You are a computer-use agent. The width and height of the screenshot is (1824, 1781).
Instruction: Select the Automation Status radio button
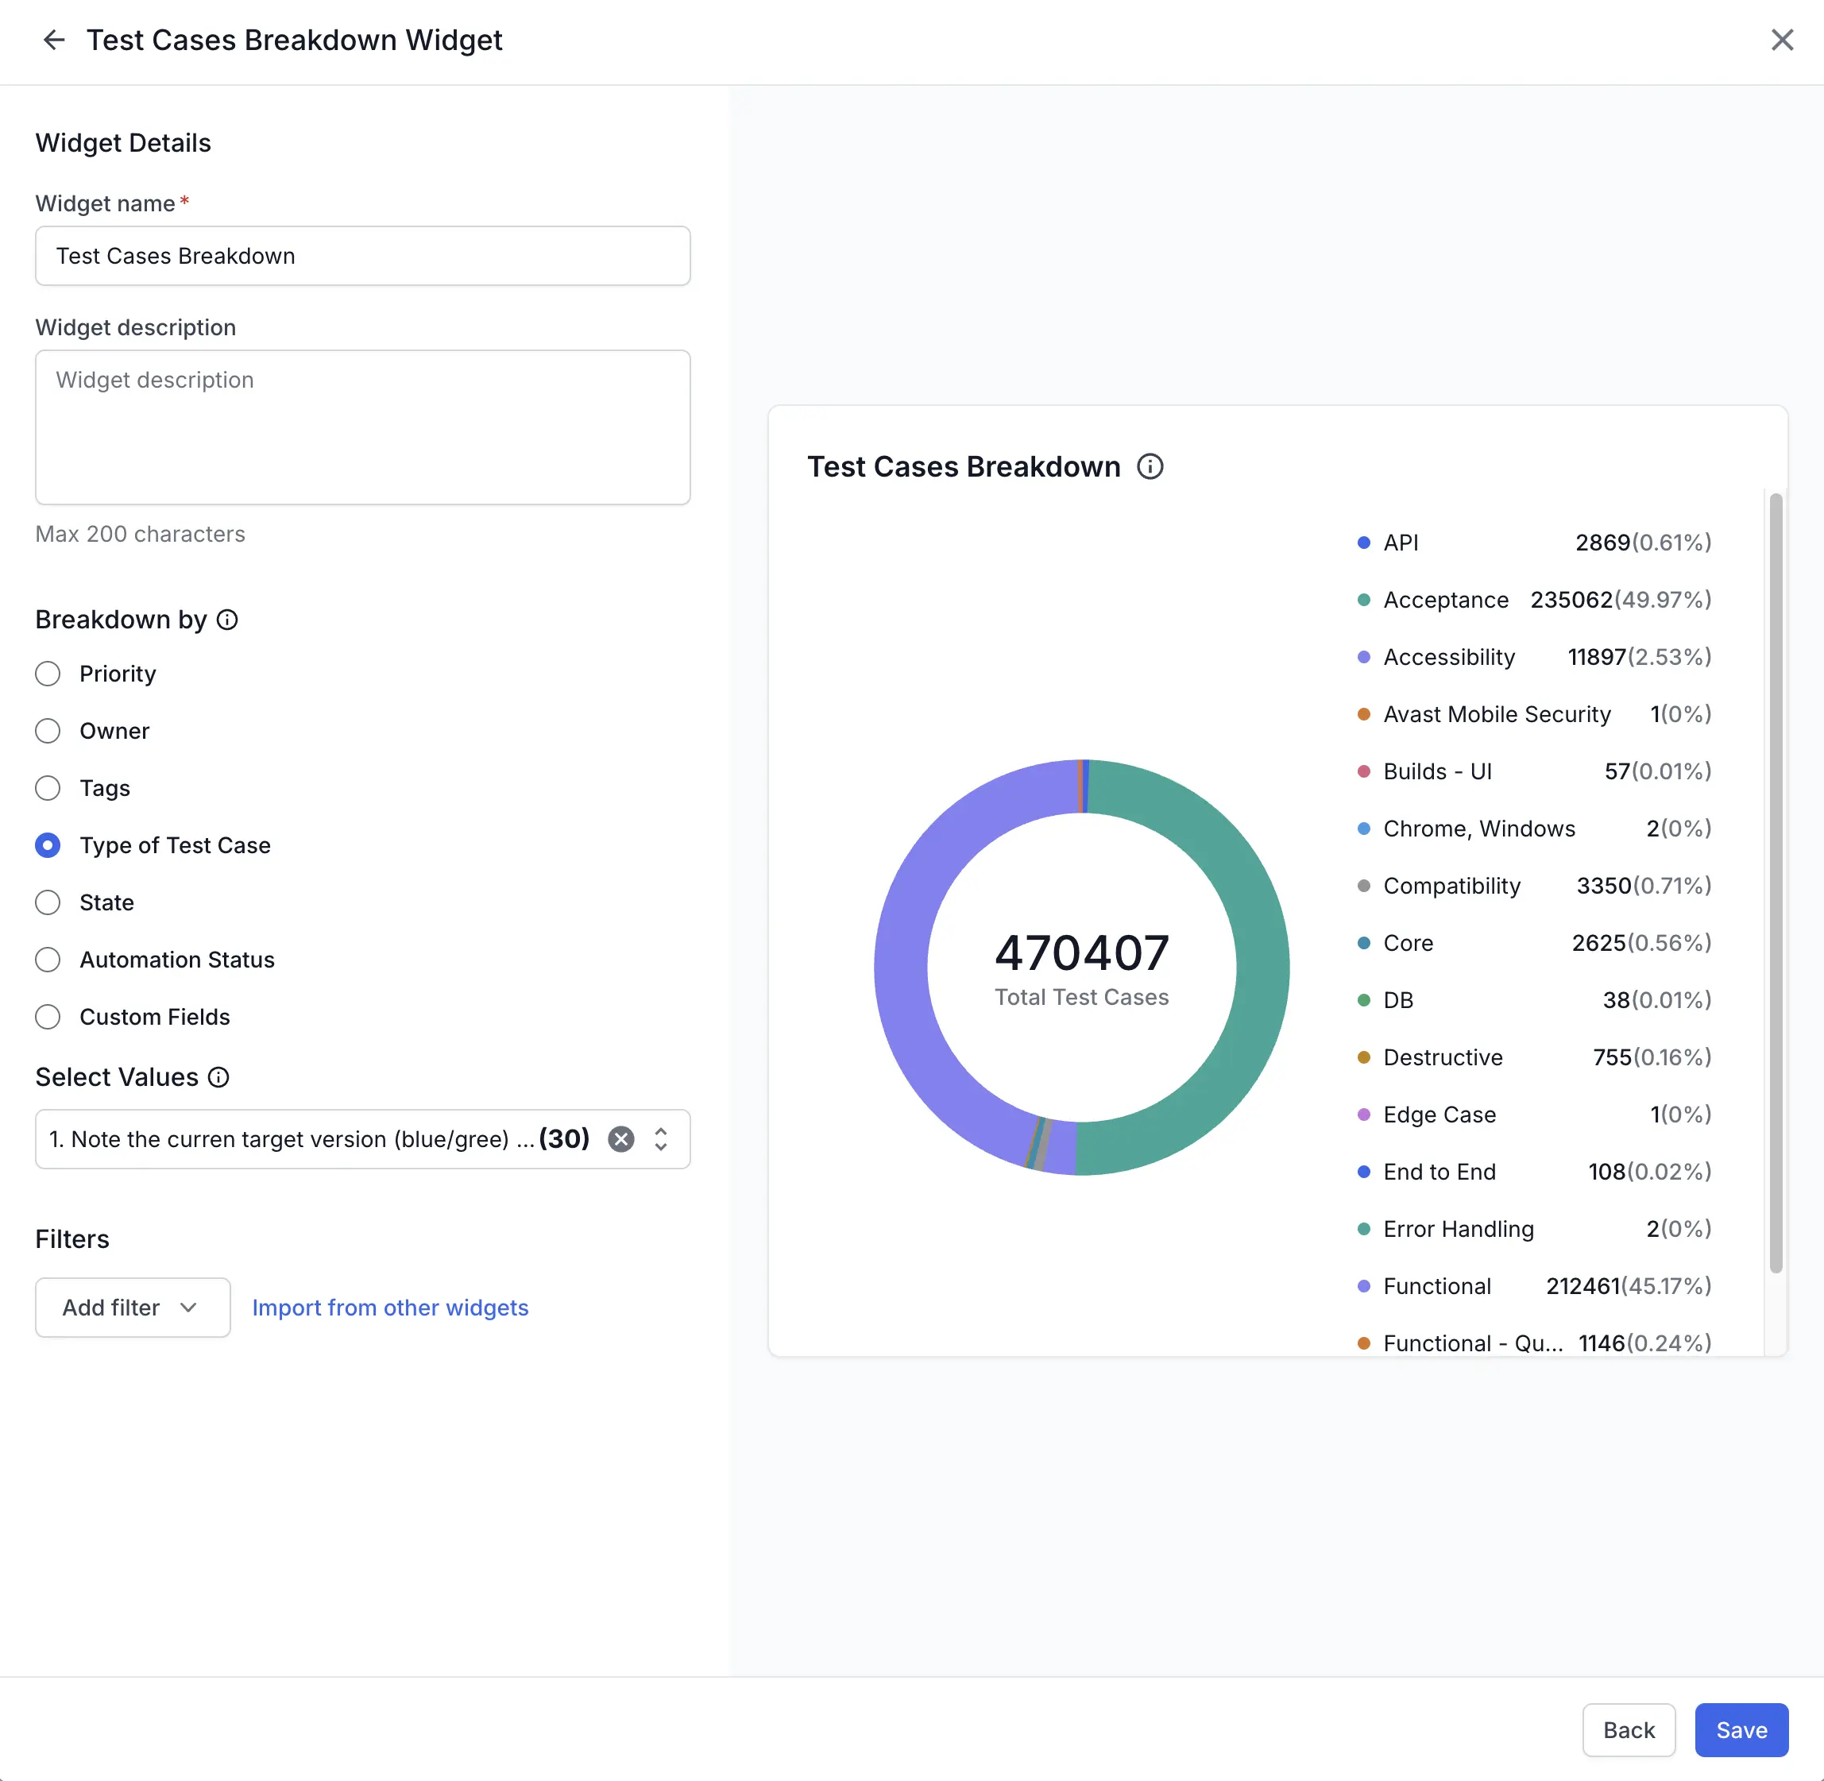[48, 959]
